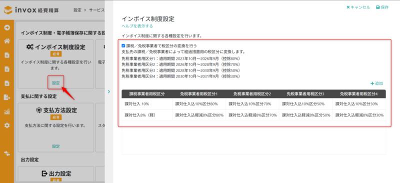Toggle 課税/免税事業者で税区分の変換を行う checkbox
The height and width of the screenshot is (183, 400).
123,45
